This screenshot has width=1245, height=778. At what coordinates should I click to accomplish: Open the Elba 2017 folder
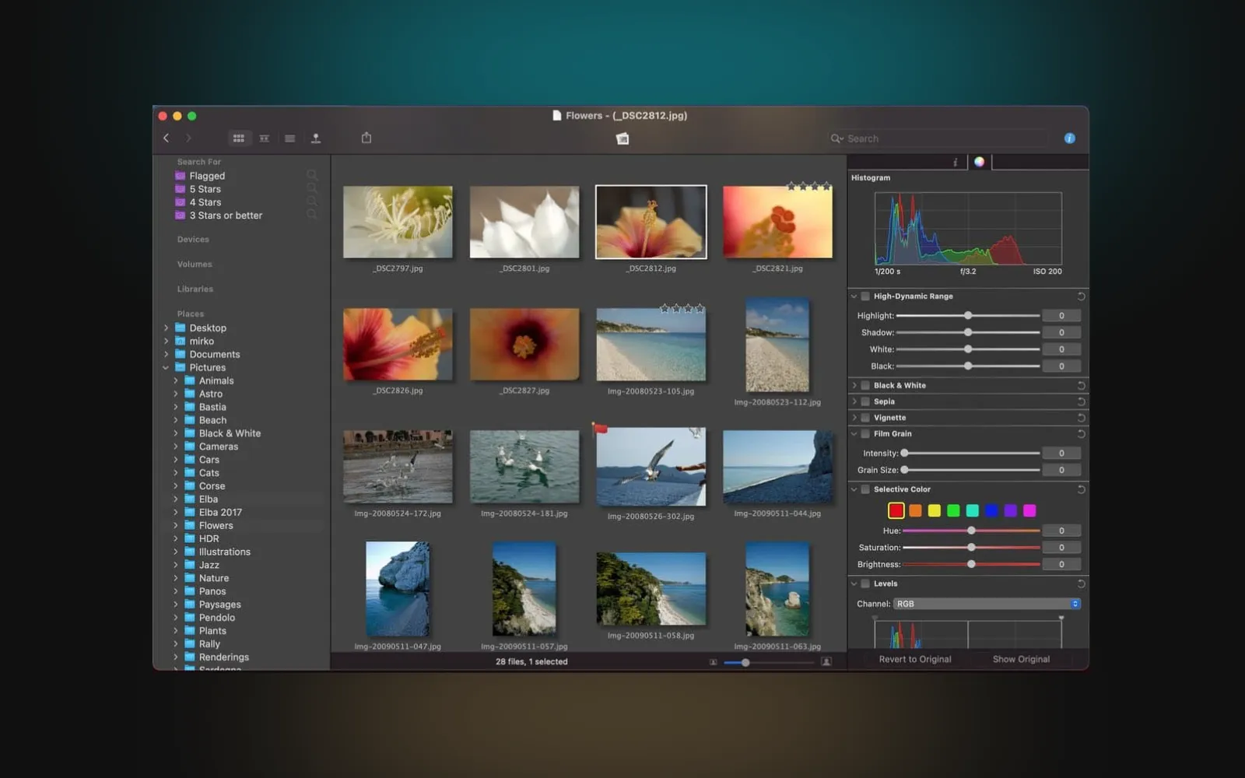(220, 513)
